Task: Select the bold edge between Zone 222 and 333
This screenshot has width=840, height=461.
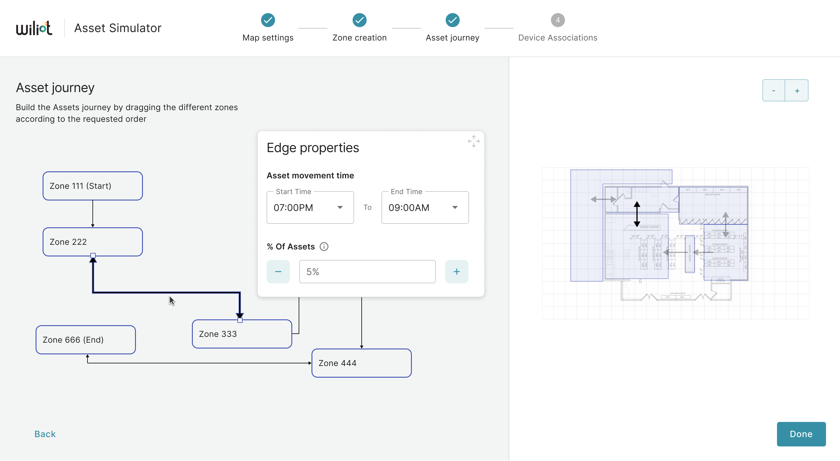Action: tap(166, 292)
